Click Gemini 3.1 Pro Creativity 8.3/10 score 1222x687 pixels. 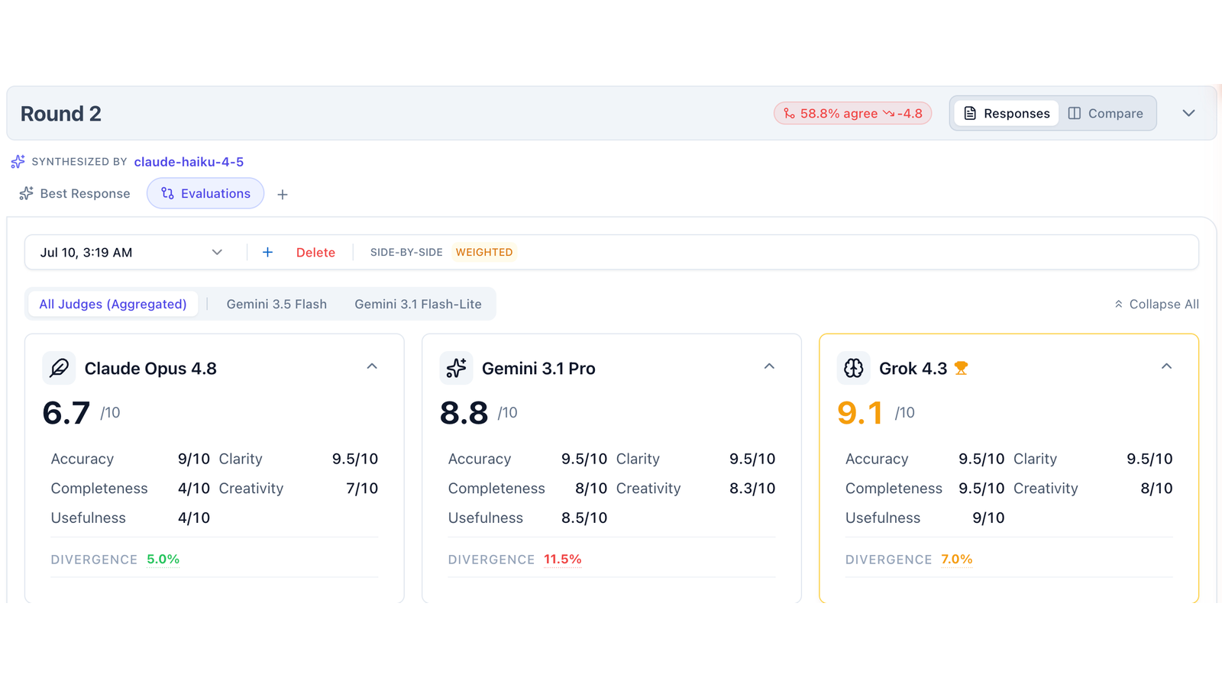(x=752, y=489)
